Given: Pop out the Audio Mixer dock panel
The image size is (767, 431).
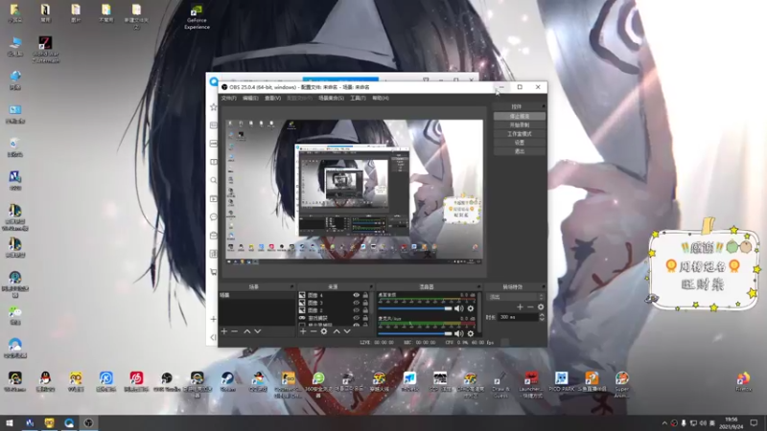Looking at the screenshot, I should coord(478,286).
